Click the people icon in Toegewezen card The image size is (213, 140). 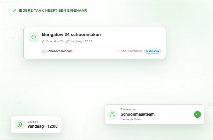[112, 114]
